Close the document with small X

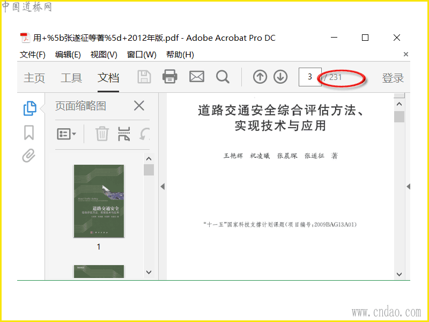406,54
